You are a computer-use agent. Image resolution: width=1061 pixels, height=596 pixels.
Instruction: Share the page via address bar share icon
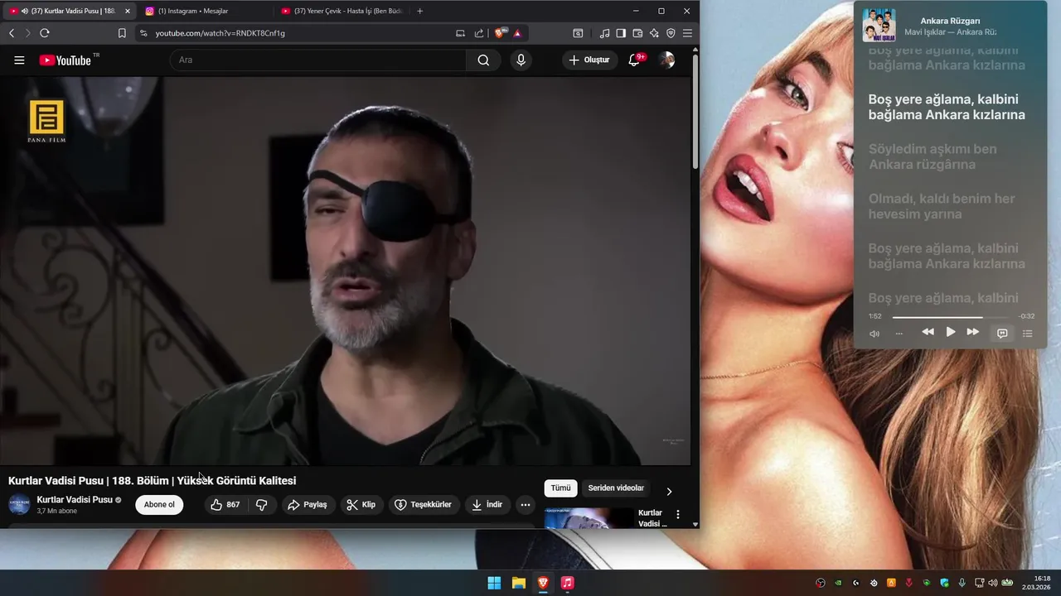click(479, 33)
